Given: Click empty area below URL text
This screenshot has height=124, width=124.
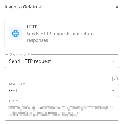Looking at the screenshot, I should pyautogui.click(x=62, y=119).
